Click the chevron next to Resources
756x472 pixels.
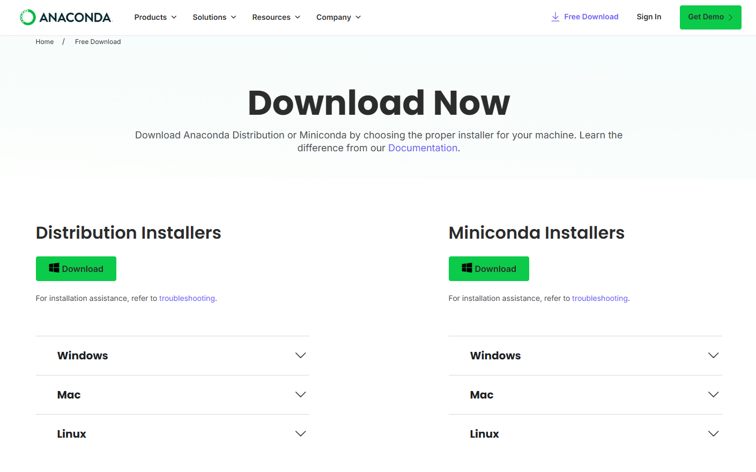(298, 17)
